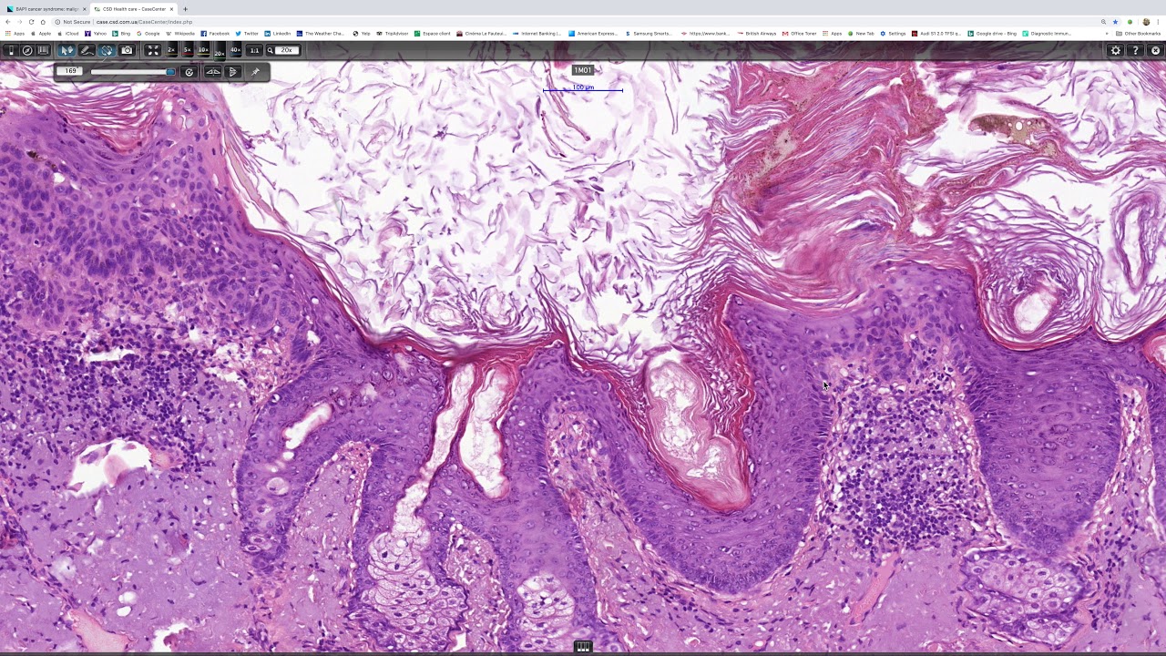Open the iCloud bookmark
The height and width of the screenshot is (656, 1166).
[68, 34]
